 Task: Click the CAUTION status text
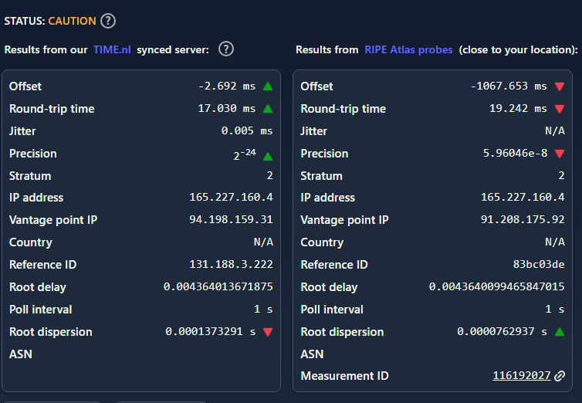pos(72,21)
